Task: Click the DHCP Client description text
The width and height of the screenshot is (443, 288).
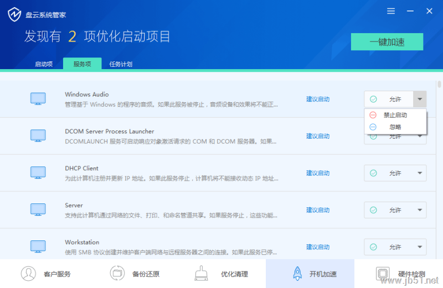Action: (x=172, y=179)
